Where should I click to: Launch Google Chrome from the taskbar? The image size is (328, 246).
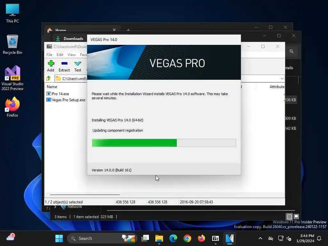click(187, 238)
